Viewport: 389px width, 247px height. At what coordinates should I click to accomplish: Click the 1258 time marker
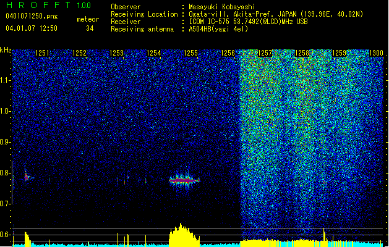pyautogui.click(x=302, y=53)
